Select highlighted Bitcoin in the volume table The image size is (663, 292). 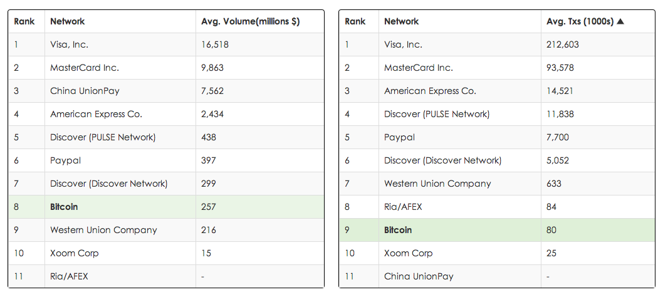(x=64, y=207)
